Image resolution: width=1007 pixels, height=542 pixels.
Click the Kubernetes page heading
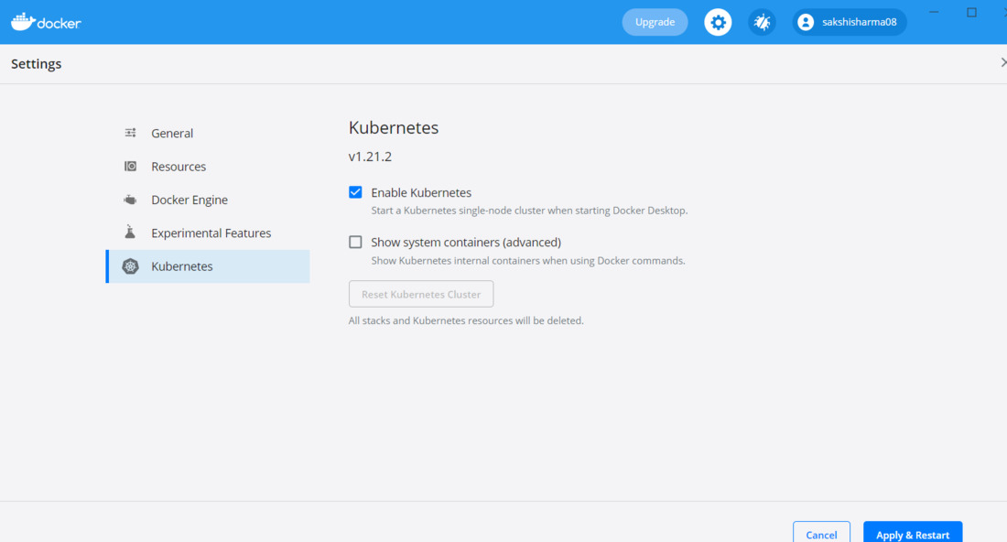[394, 128]
